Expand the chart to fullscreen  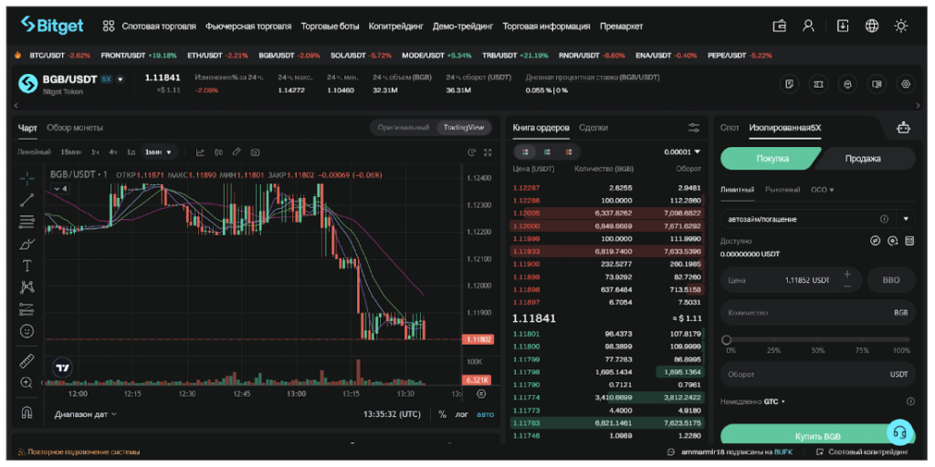(x=489, y=152)
